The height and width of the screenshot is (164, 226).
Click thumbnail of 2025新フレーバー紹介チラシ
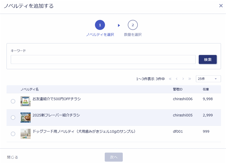[x=26, y=117]
